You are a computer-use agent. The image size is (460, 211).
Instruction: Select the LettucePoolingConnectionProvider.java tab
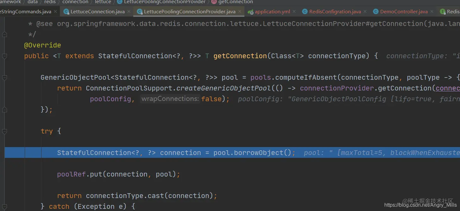point(190,11)
